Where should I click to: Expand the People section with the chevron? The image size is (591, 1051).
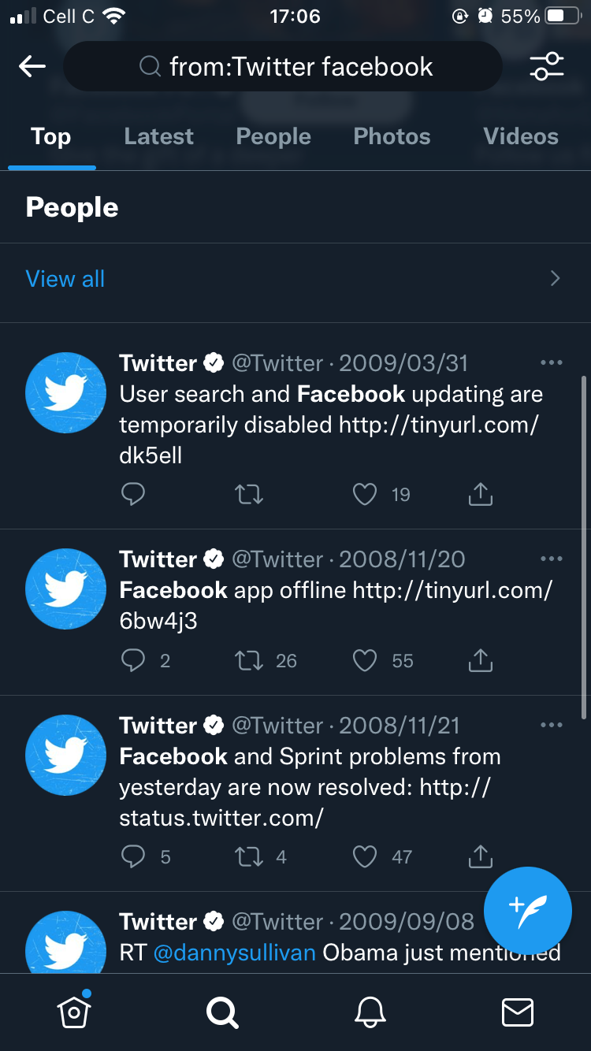pyautogui.click(x=556, y=278)
